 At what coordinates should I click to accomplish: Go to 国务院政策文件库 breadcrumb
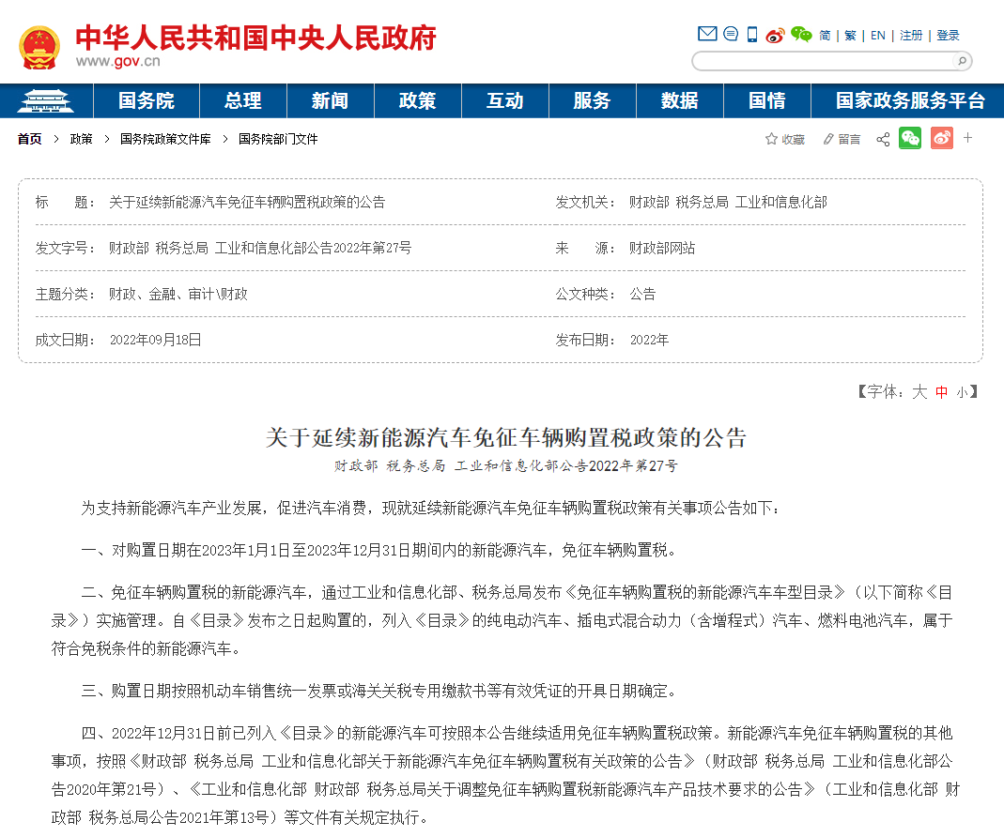point(166,139)
